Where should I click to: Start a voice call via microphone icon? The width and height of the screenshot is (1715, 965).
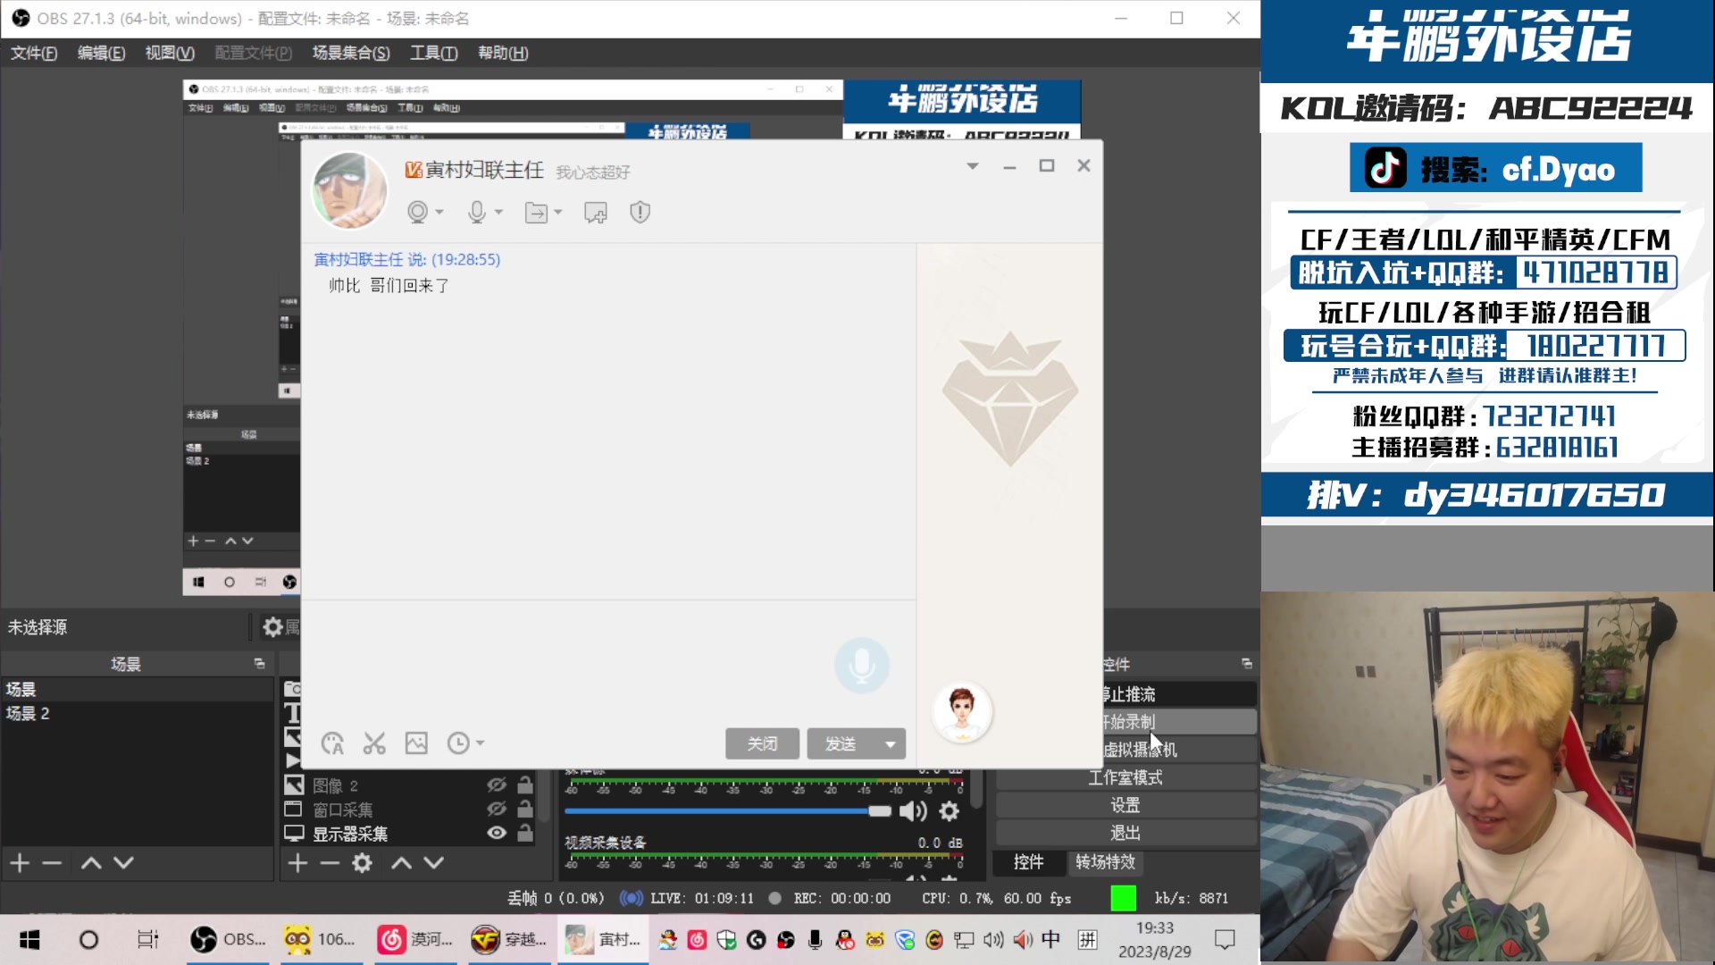click(477, 213)
